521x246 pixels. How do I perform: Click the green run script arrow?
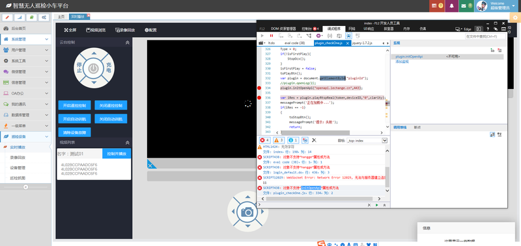click(377, 205)
